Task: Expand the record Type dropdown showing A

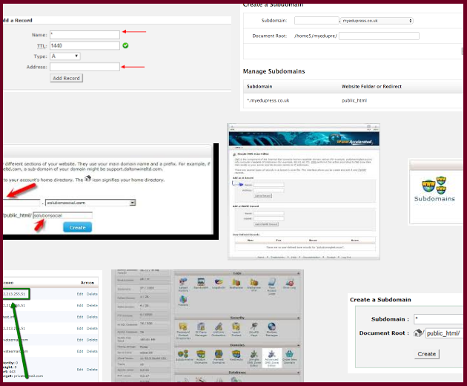Action: 65,56
